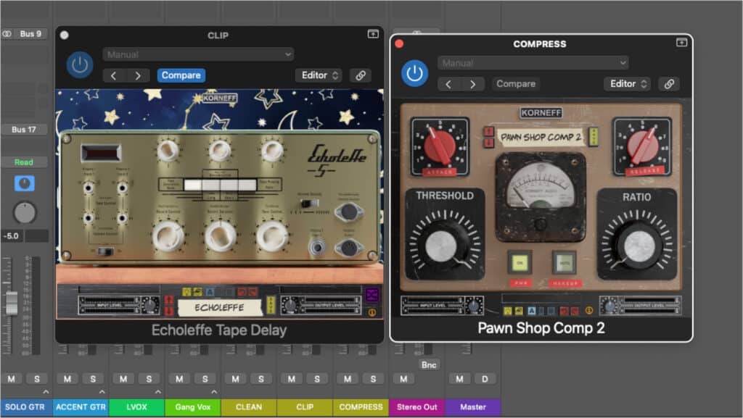Click the -5.0 gain value field
Image resolution: width=743 pixels, height=418 pixels.
pyautogui.click(x=12, y=236)
